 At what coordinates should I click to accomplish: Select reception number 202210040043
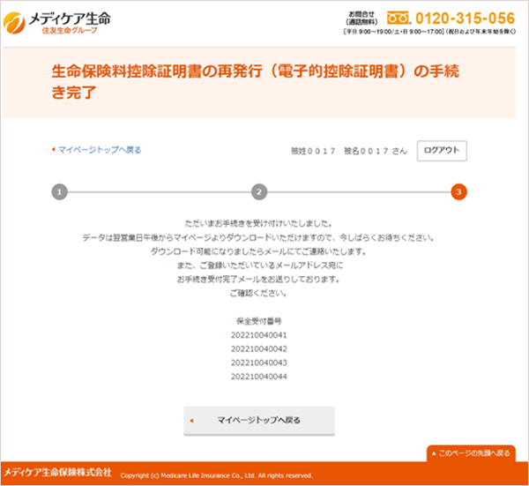[x=259, y=363]
